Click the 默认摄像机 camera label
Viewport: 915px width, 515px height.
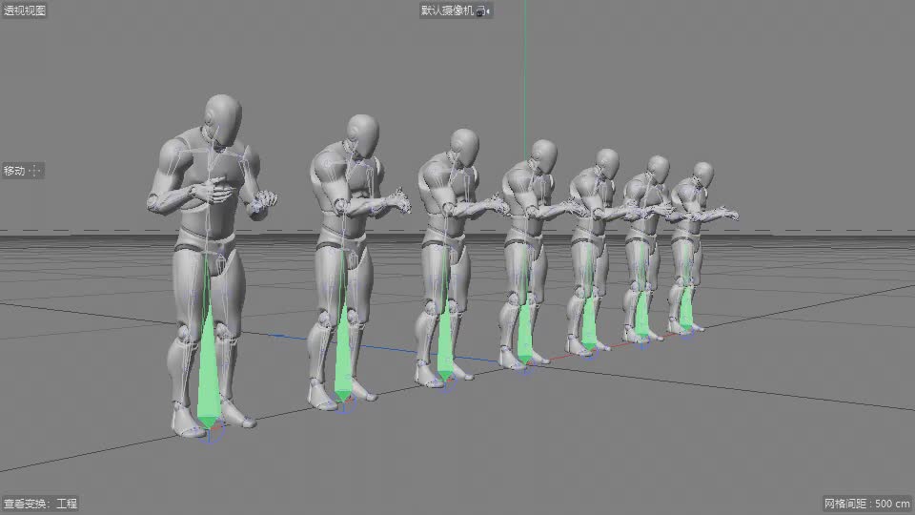(447, 11)
